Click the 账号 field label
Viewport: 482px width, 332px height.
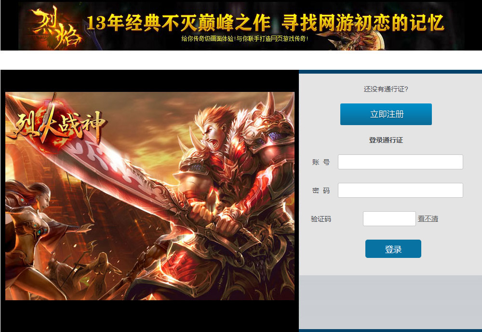(x=321, y=162)
